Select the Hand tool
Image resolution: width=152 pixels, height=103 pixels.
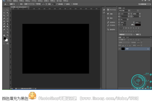pos(4,35)
